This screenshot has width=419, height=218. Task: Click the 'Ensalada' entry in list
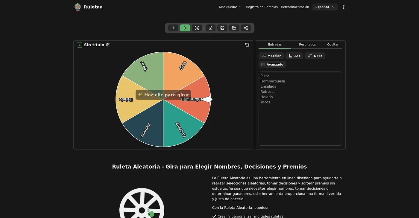click(x=268, y=86)
